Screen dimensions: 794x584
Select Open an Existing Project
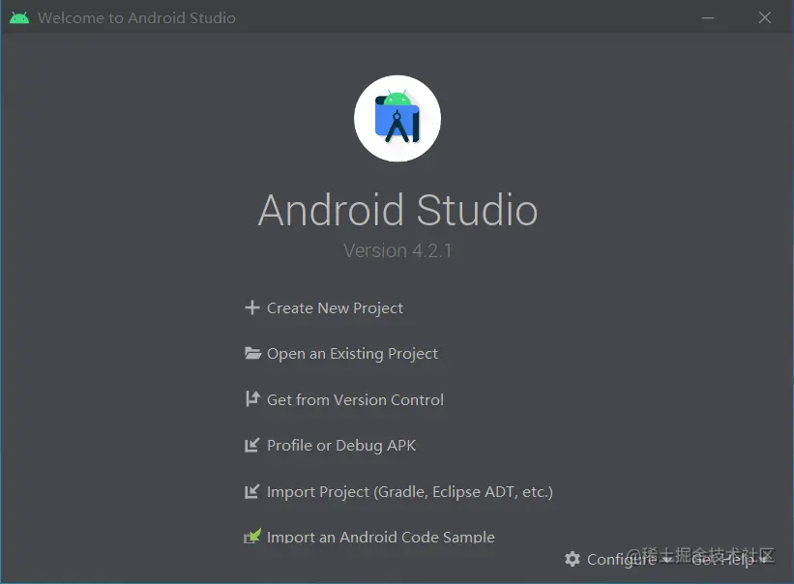[x=351, y=354]
